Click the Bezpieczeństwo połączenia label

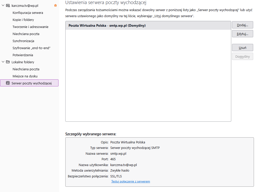coord(88,176)
